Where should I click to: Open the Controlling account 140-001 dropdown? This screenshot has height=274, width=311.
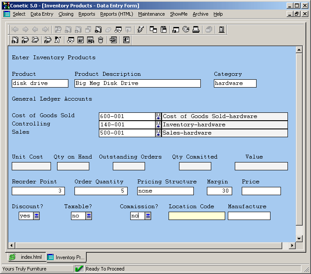[159, 125]
